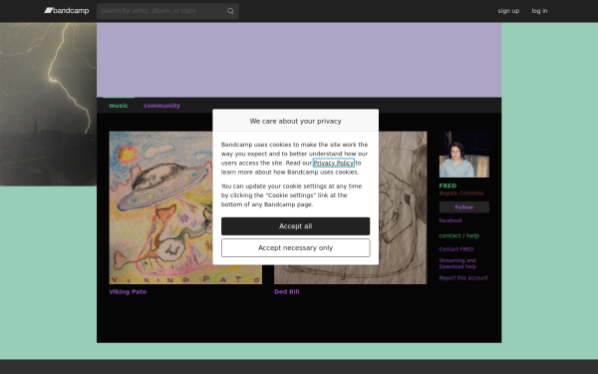Click the search magnifier icon
Viewport: 598px width, 374px height.
coord(230,11)
